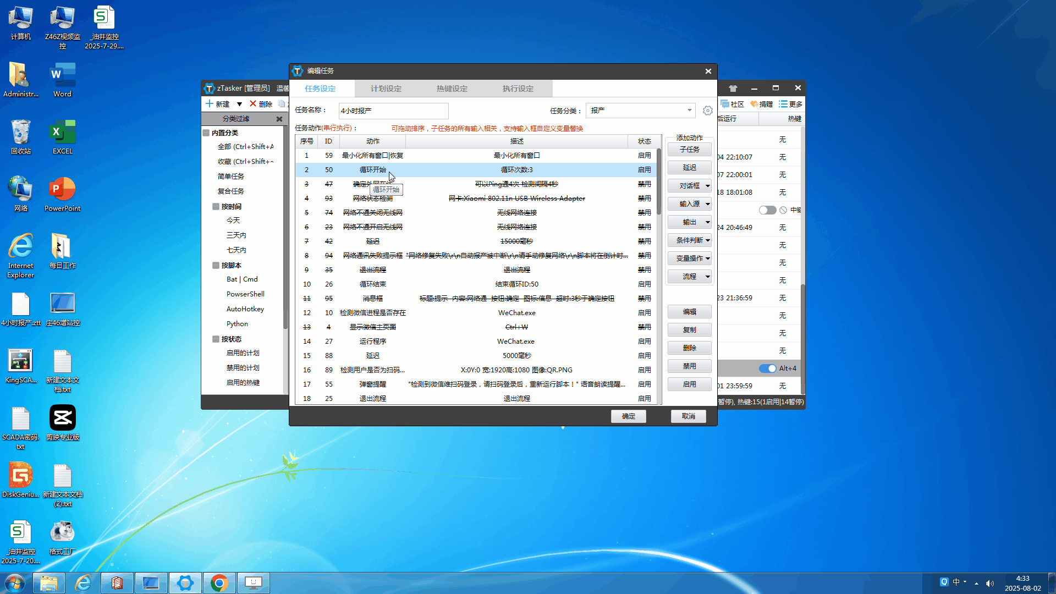Open the EXCEL desktop shortcut

63,137
